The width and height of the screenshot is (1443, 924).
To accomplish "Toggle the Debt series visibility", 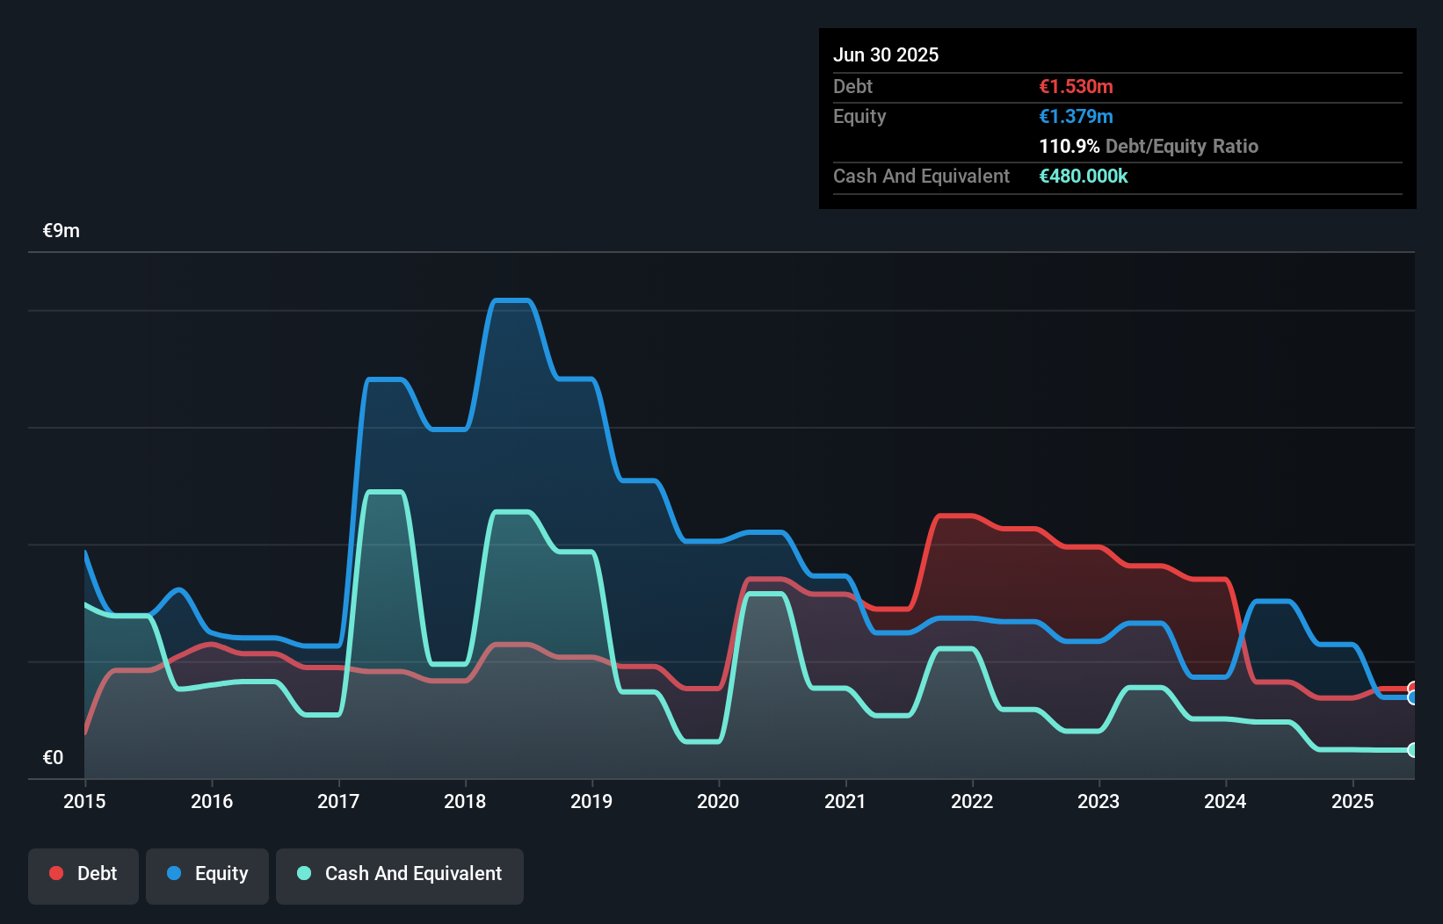I will pos(83,873).
